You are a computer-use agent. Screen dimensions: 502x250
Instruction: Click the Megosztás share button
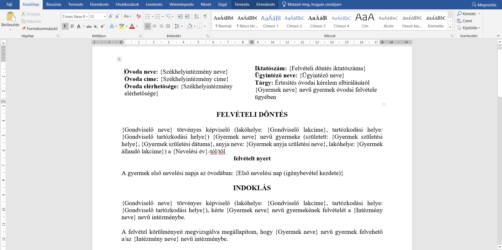484,5
